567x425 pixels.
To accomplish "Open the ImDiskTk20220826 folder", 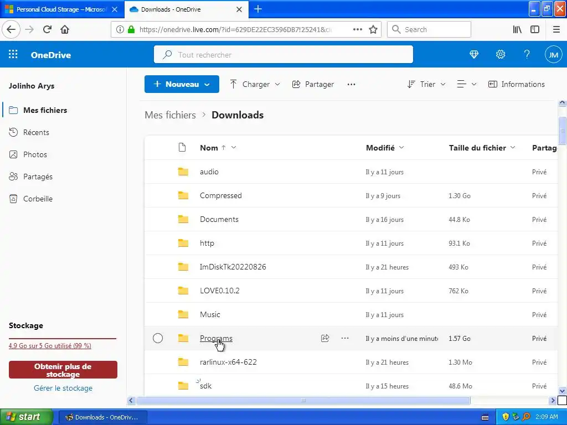I will 233,267.
